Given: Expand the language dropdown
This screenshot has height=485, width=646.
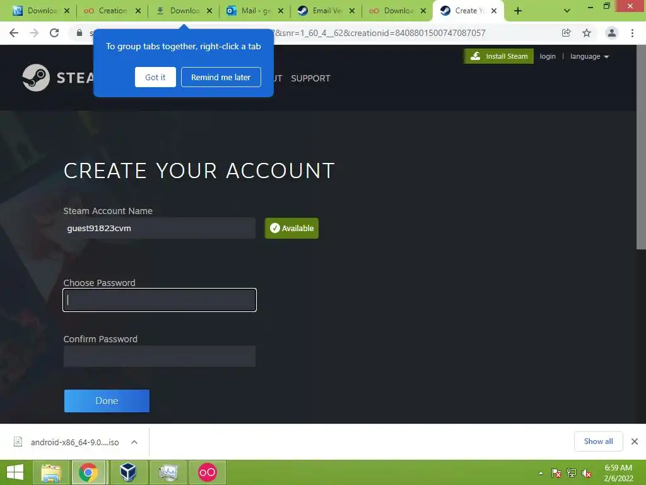Looking at the screenshot, I should (x=590, y=56).
